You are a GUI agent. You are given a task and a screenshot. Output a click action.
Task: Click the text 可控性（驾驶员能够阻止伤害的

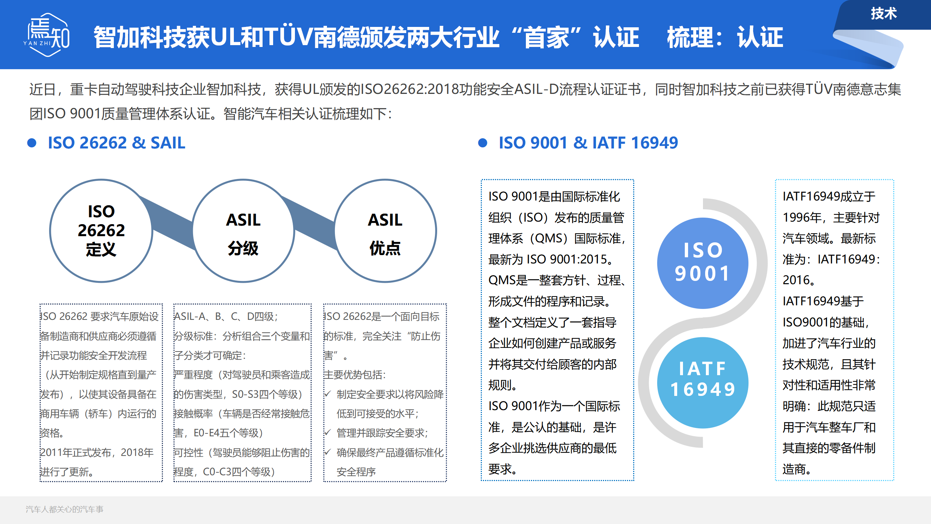(x=242, y=452)
